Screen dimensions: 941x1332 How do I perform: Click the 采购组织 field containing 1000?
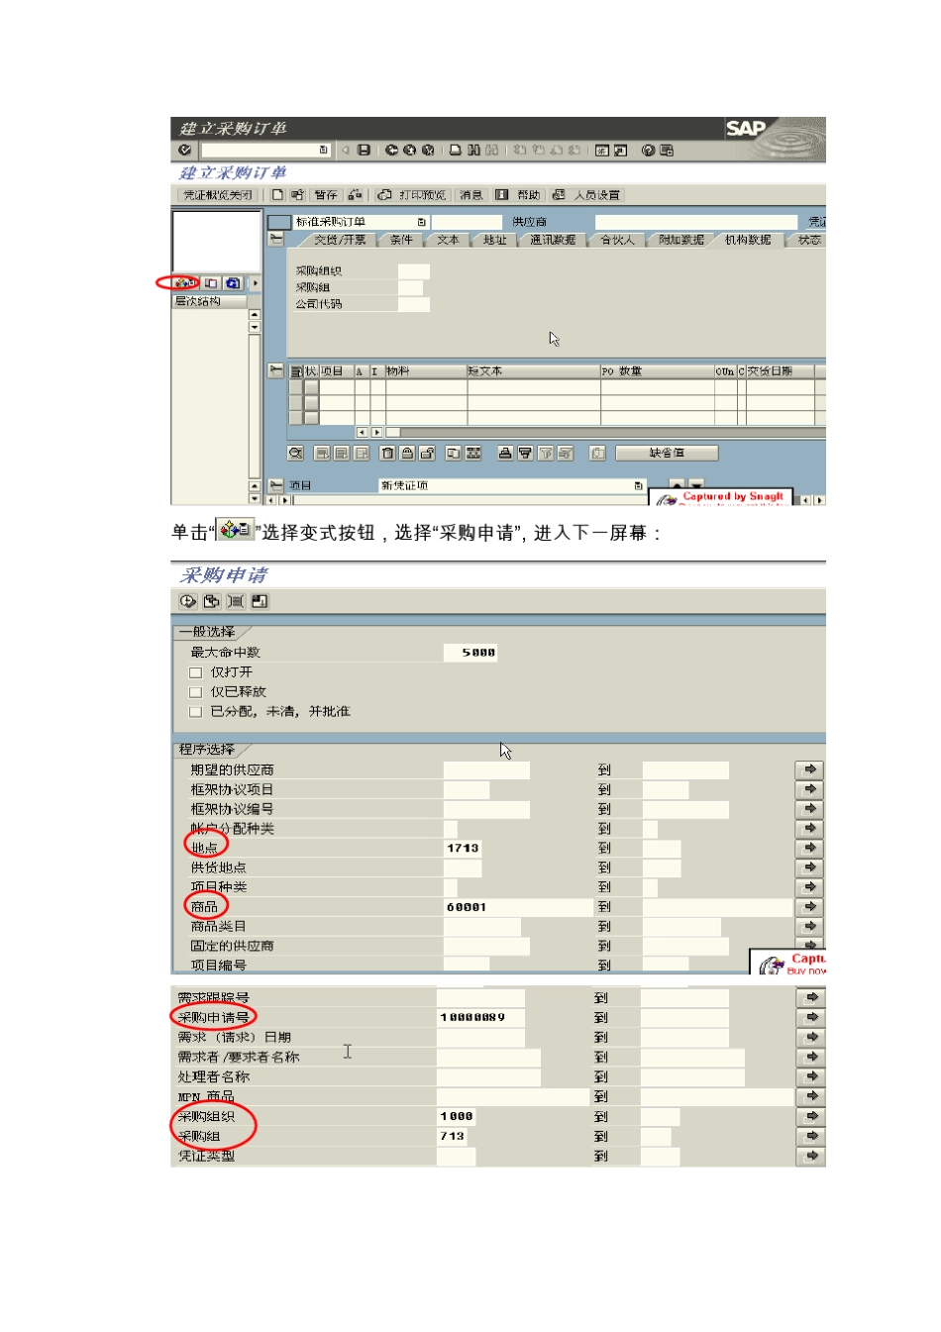coord(457,1116)
